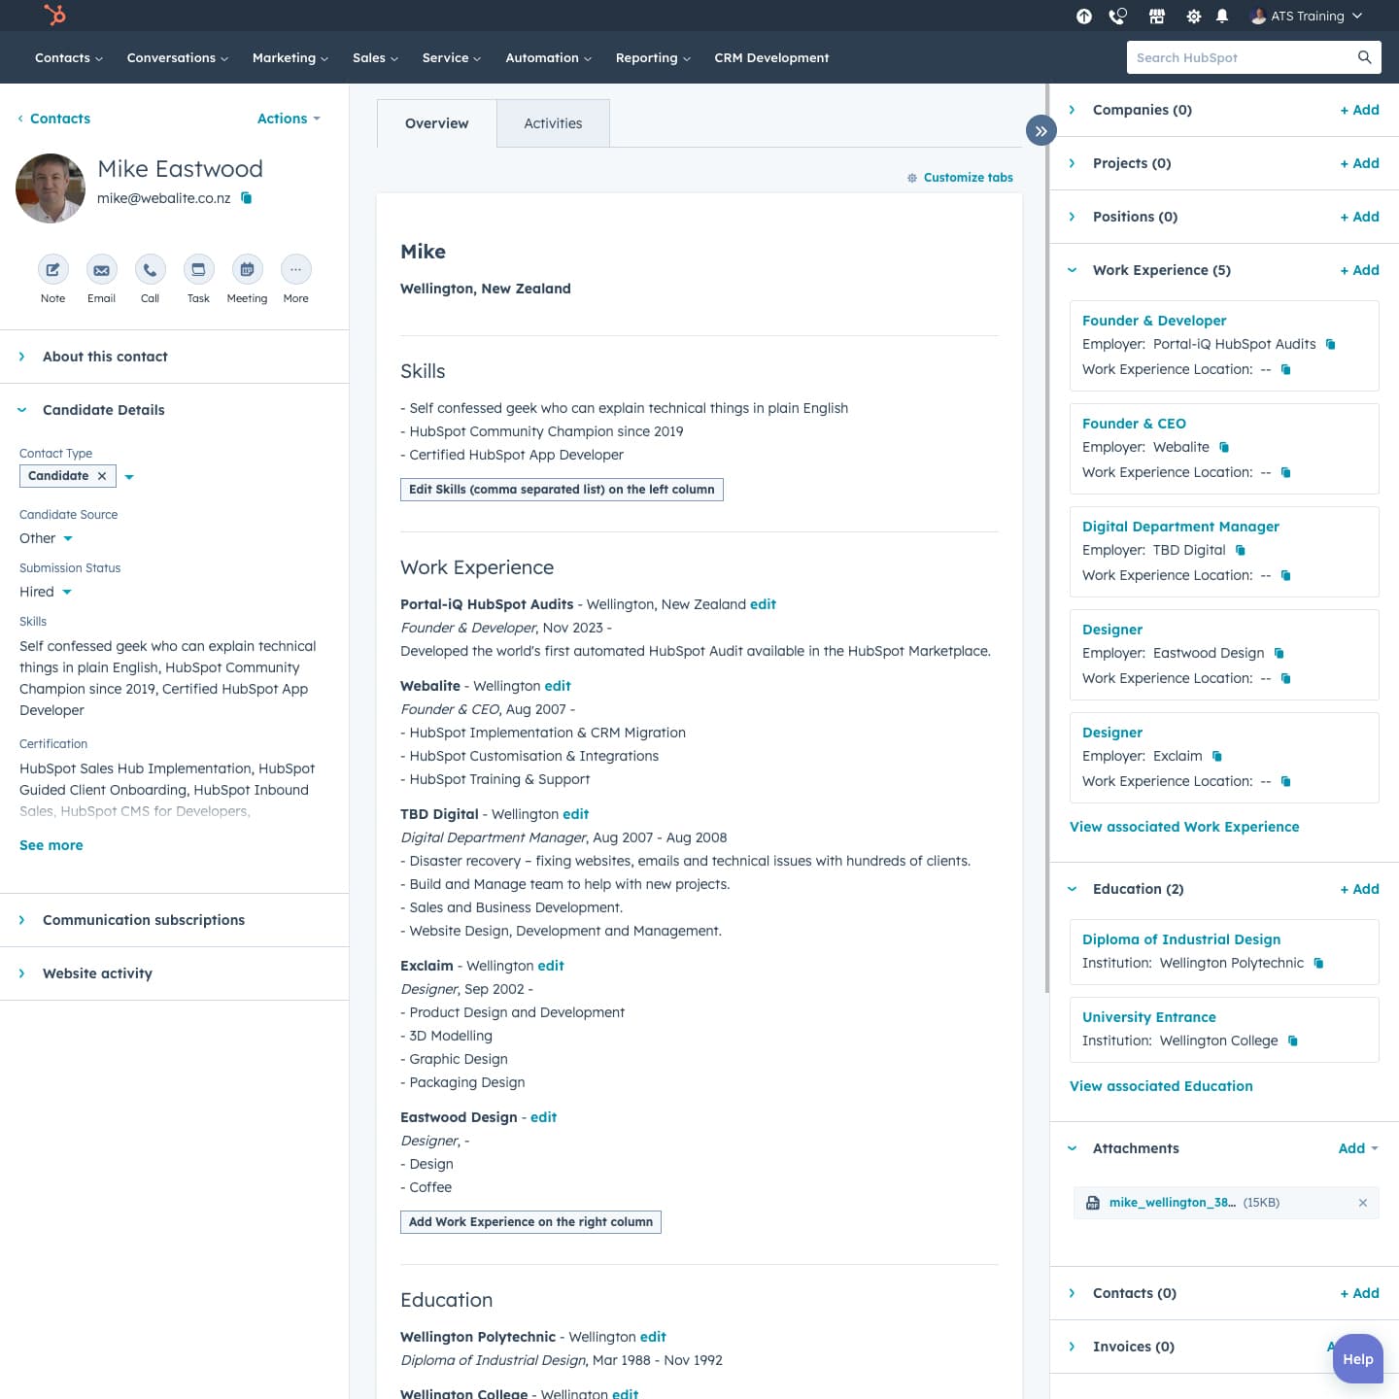The height and width of the screenshot is (1399, 1399).
Task: Open the Actions dropdown
Action: point(289,119)
